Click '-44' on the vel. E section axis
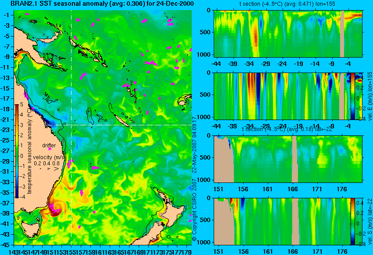373x255 pixels. [216, 126]
